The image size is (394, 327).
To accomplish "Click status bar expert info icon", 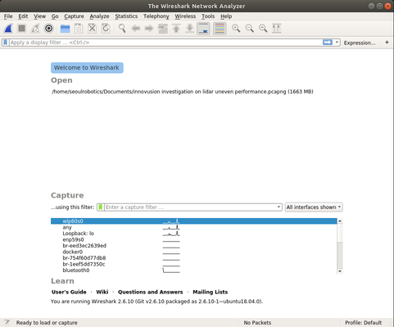I will 7,322.
